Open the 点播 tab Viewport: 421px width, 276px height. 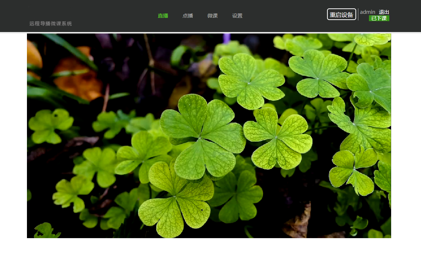click(x=188, y=16)
